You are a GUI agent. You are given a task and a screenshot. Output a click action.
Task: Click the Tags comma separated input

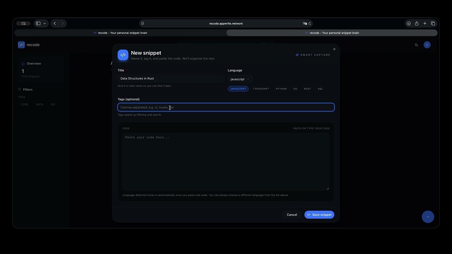[x=226, y=107]
